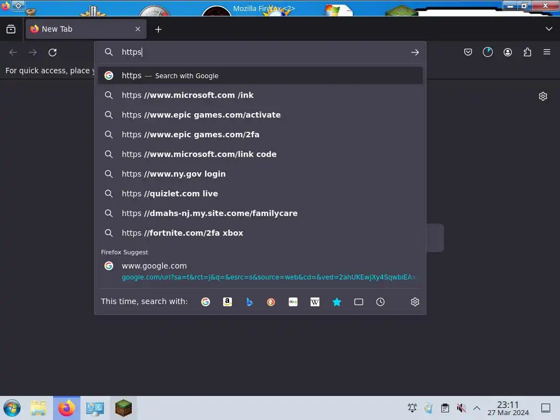This screenshot has height=420, width=560.
Task: Click the Go arrow in address bar
Action: [x=415, y=52]
